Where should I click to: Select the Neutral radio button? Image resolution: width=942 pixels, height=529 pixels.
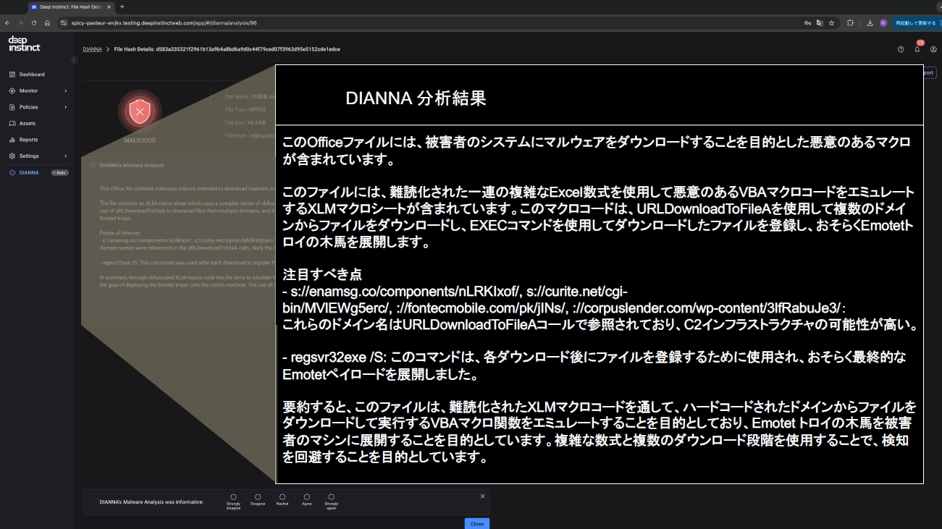pos(282,497)
